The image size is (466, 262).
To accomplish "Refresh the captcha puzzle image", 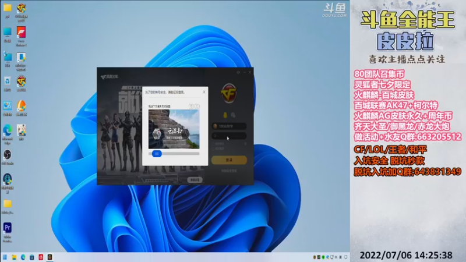I will click(197, 106).
